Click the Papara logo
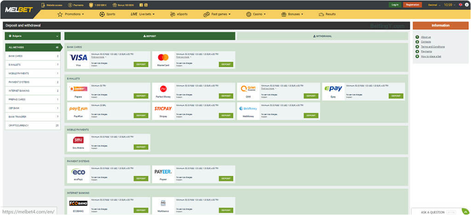Image resolution: width=471 pixels, height=215 pixels. point(78,89)
